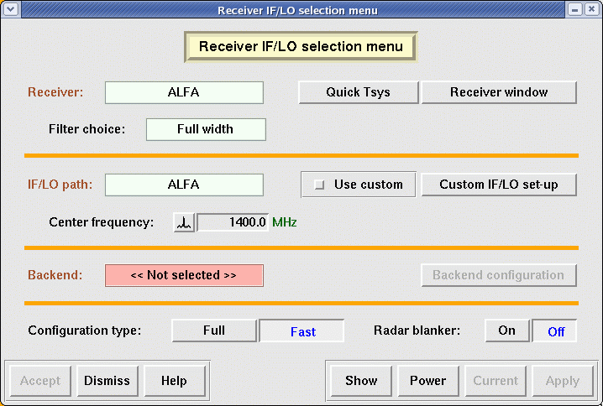603x406 pixels.
Task: Dismiss the selection menu
Action: (x=107, y=381)
